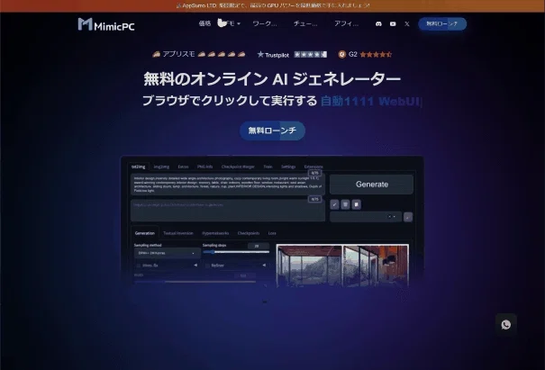Open the styles dropdown beside pencil icon
This screenshot has height=370, width=545.
click(366, 217)
